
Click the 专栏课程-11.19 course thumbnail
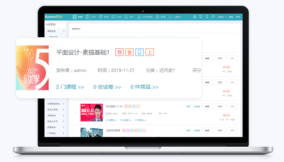[92, 113]
